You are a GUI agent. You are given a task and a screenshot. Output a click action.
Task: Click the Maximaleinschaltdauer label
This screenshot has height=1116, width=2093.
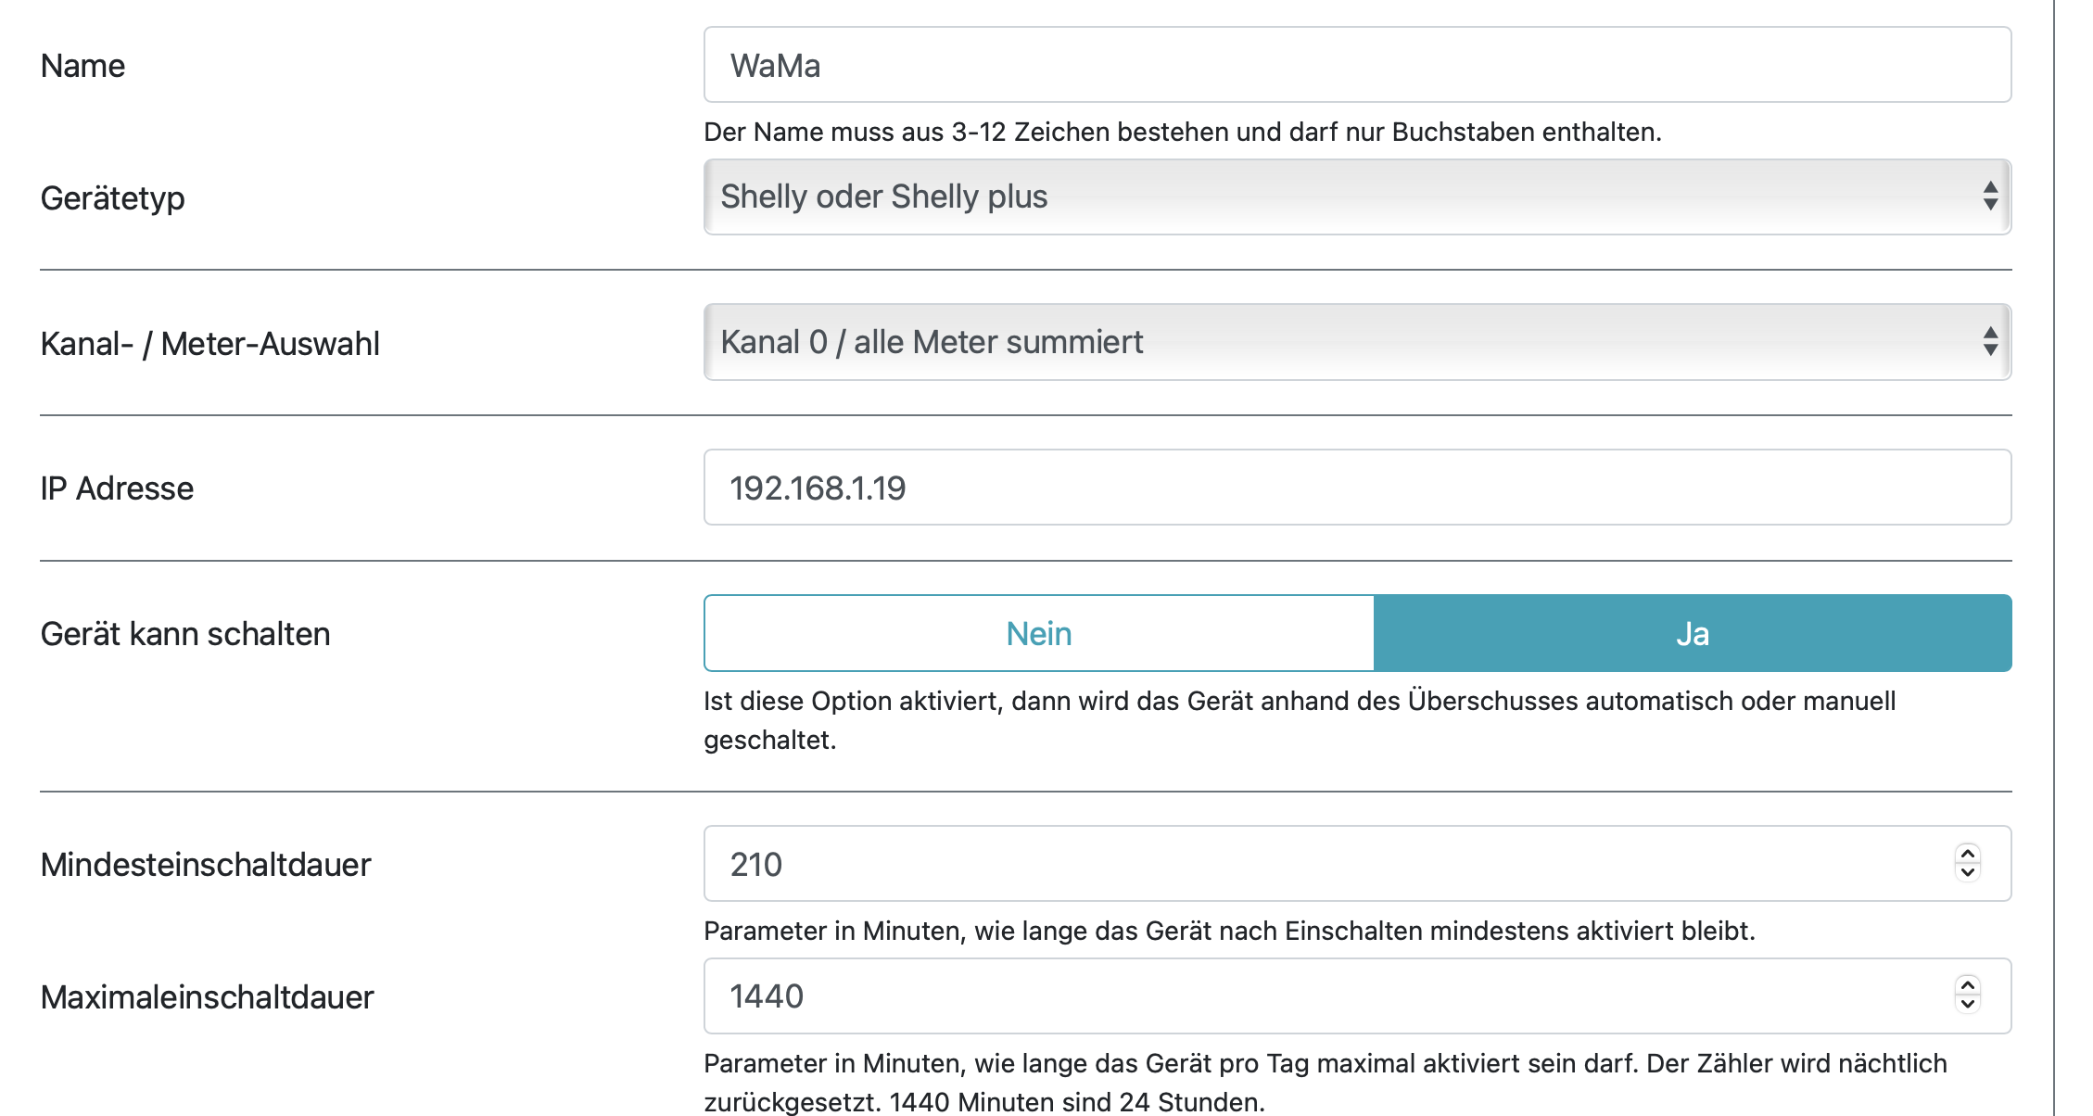click(207, 997)
